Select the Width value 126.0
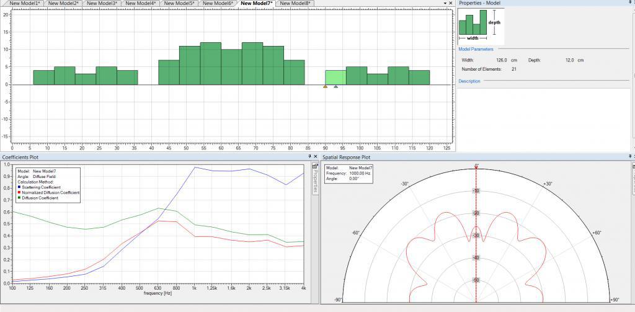635x312 pixels. tap(502, 60)
